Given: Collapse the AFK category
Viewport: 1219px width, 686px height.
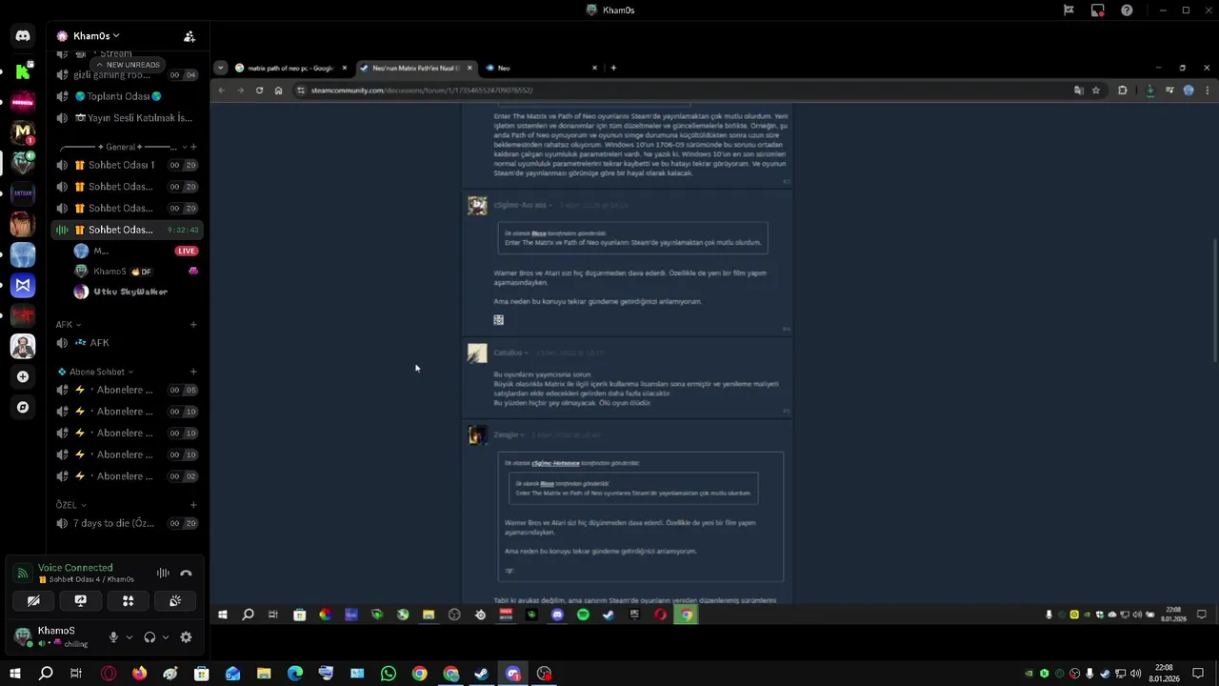Looking at the screenshot, I should pos(68,325).
